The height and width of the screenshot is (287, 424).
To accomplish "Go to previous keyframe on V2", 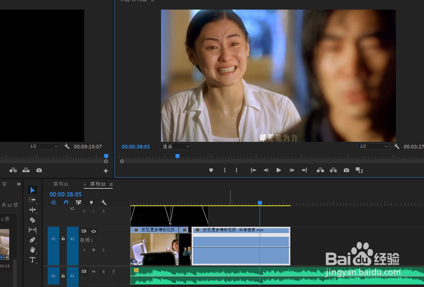I will tap(84, 211).
